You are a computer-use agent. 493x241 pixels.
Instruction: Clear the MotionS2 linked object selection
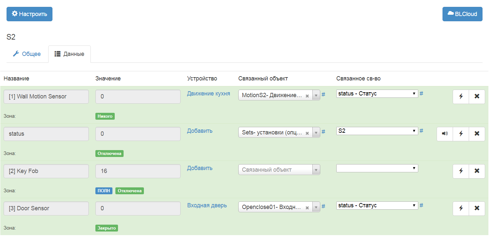(x=307, y=96)
